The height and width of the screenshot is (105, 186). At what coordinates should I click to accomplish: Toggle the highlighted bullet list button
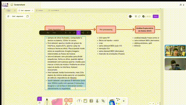coord(78,32)
